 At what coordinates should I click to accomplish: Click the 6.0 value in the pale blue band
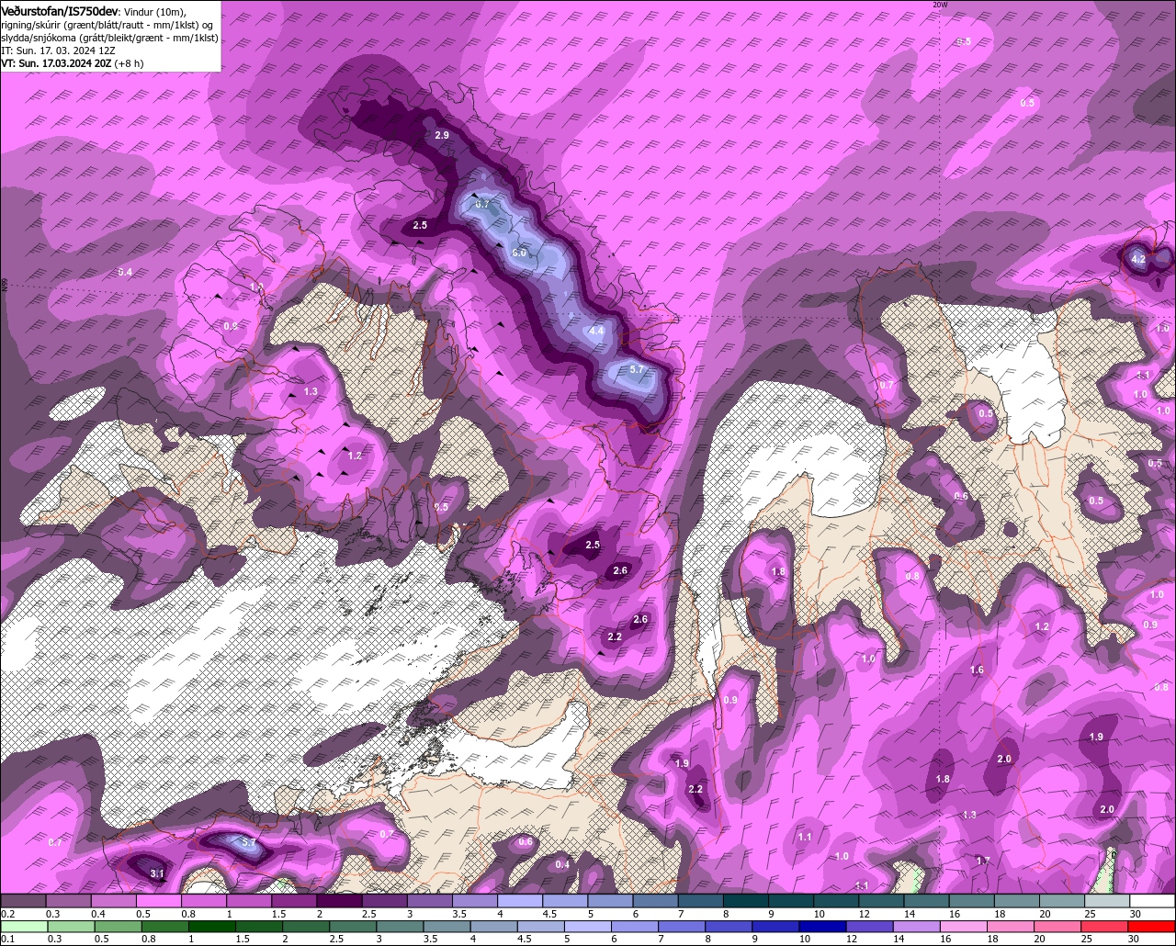(519, 252)
